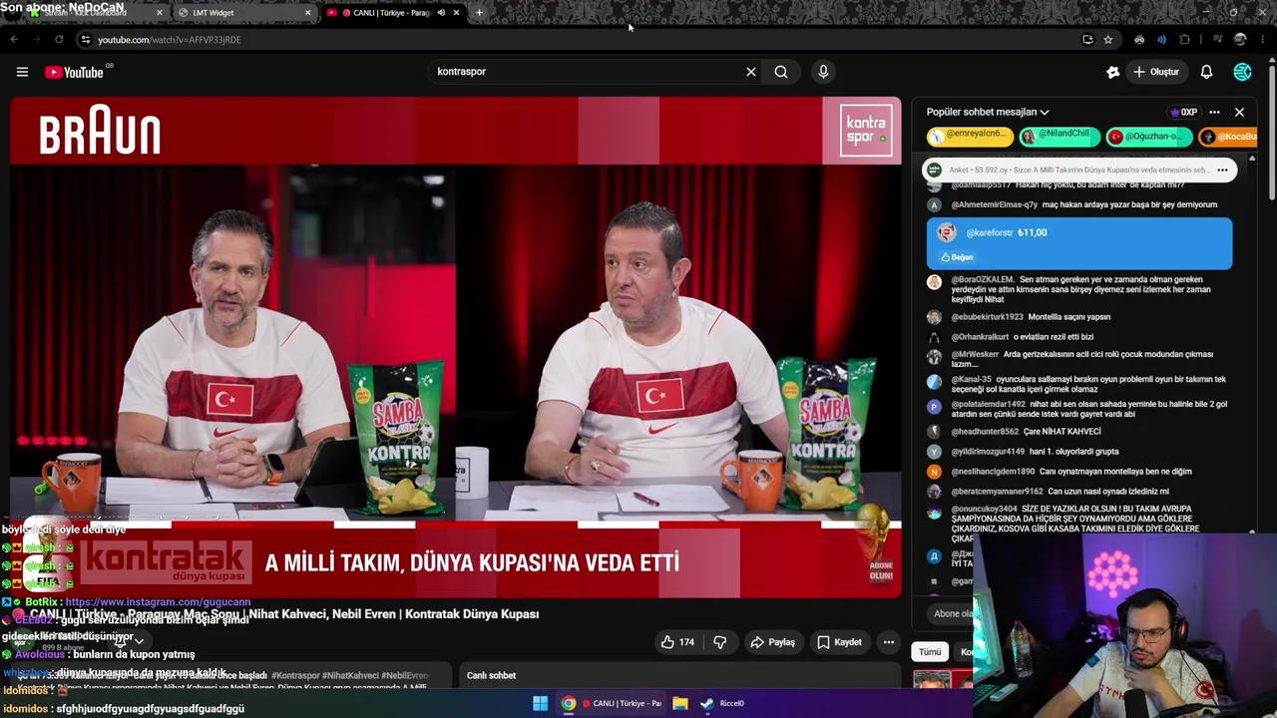Open BotRix instagram link in overlay chat
This screenshot has height=718, width=1277.
[x=158, y=602]
